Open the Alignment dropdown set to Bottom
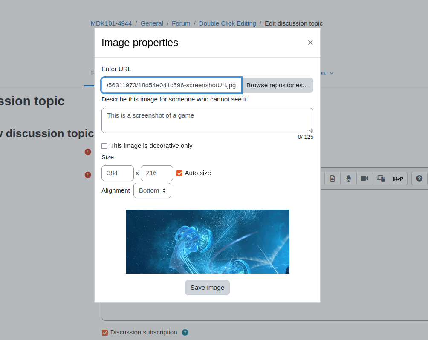Image resolution: width=428 pixels, height=340 pixels. (152, 190)
